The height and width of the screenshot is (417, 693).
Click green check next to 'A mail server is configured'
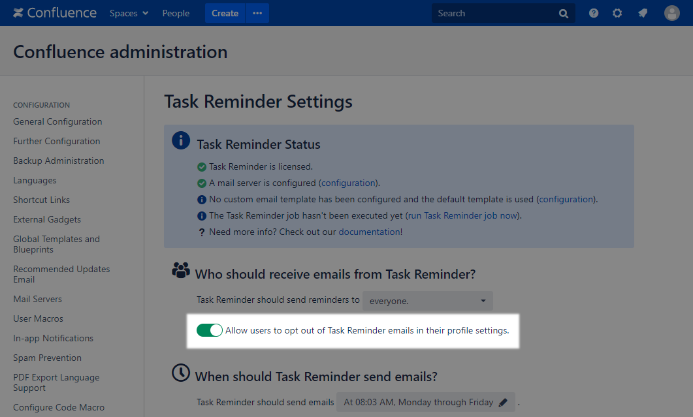pyautogui.click(x=202, y=183)
